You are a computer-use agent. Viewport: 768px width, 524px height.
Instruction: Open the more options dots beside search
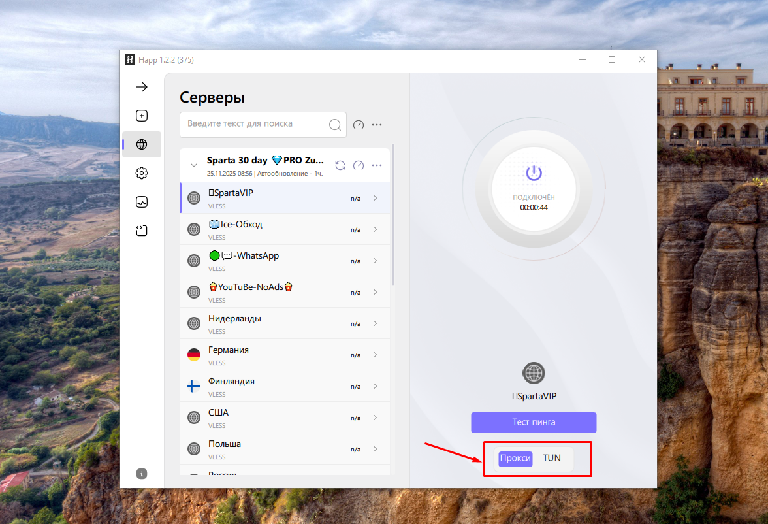click(377, 125)
